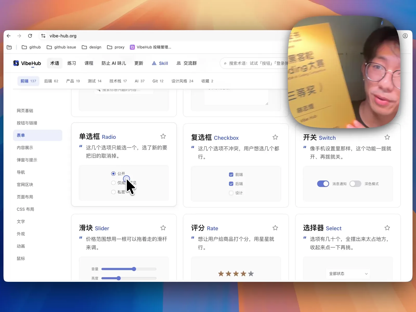Switch to the 设计风格 24 tab
Image resolution: width=416 pixels, height=312 pixels.
click(182, 81)
